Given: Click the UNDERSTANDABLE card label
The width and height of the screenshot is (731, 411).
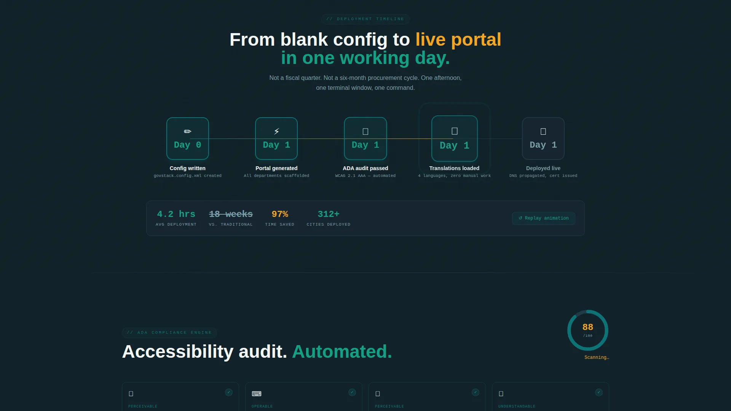Looking at the screenshot, I should click(517, 406).
